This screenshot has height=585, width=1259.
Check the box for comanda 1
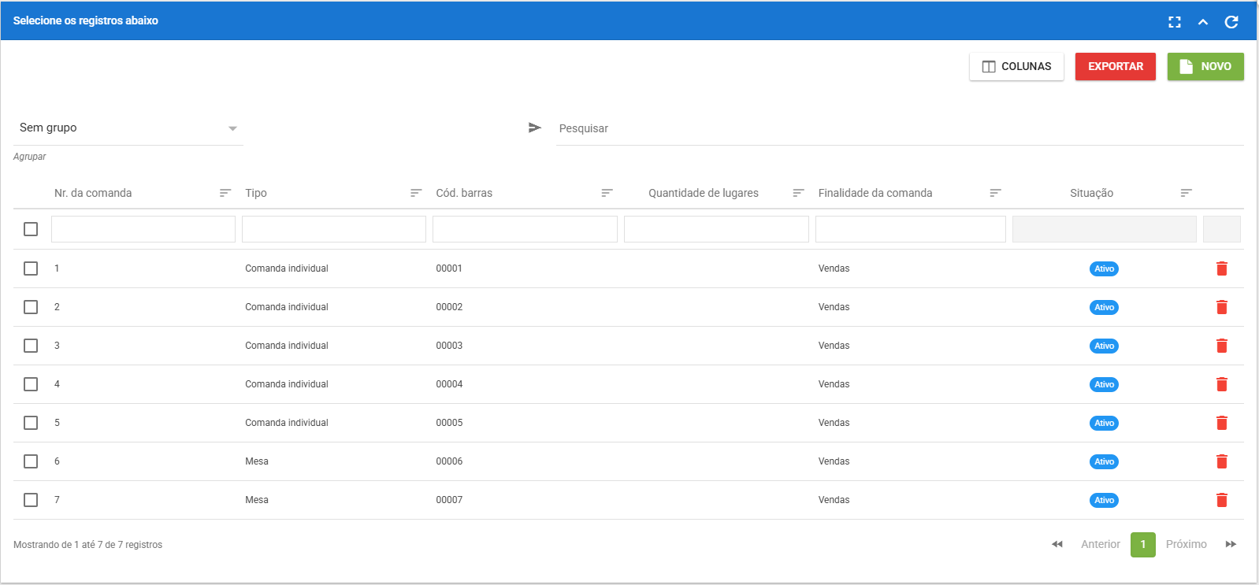pos(31,268)
